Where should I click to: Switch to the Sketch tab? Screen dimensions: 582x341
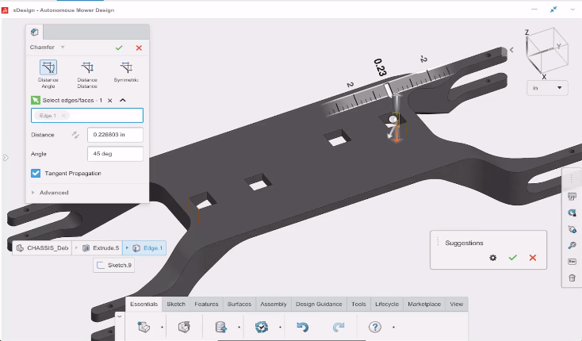point(176,304)
